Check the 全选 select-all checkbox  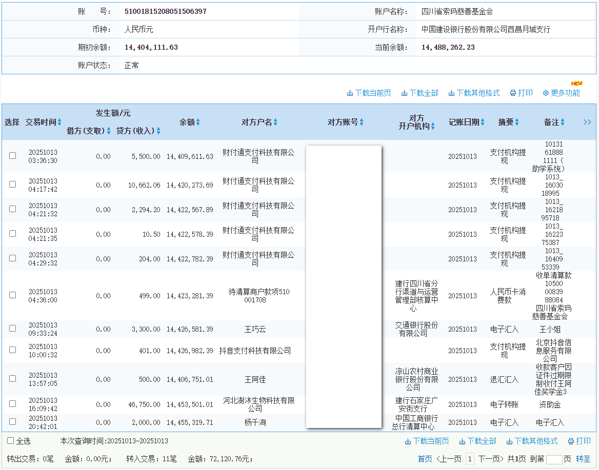pyautogui.click(x=11, y=441)
